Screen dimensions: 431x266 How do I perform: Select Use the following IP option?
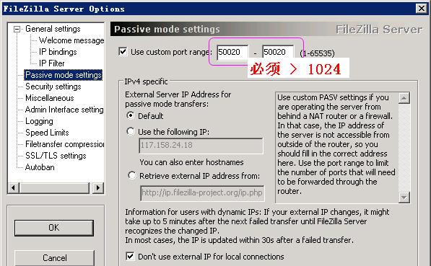coord(131,131)
